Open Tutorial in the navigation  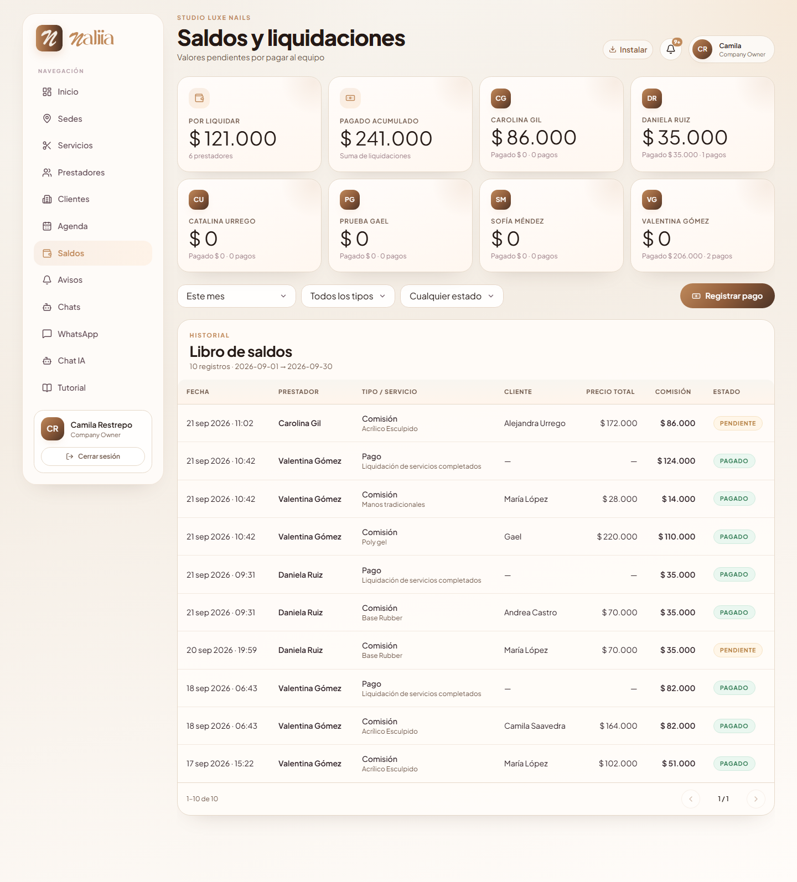[93, 388]
